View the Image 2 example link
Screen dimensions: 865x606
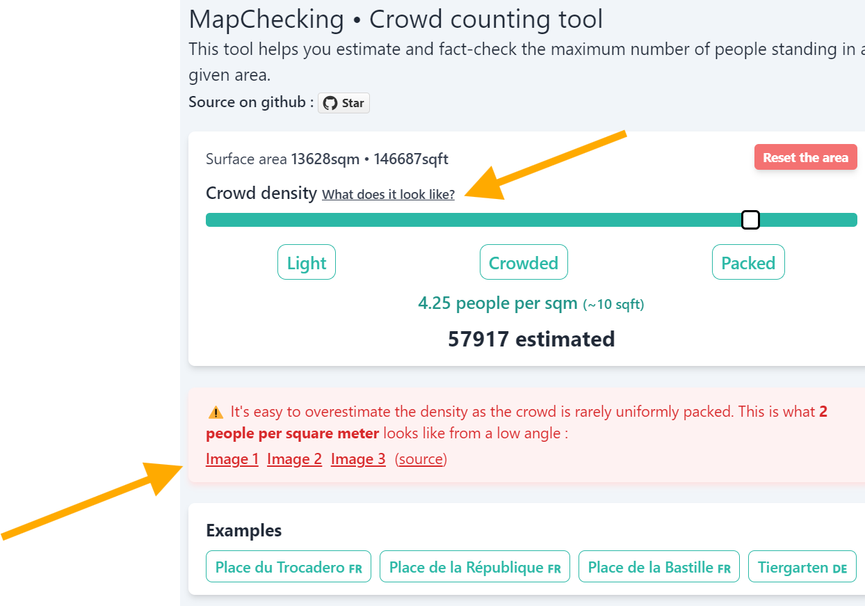295,459
